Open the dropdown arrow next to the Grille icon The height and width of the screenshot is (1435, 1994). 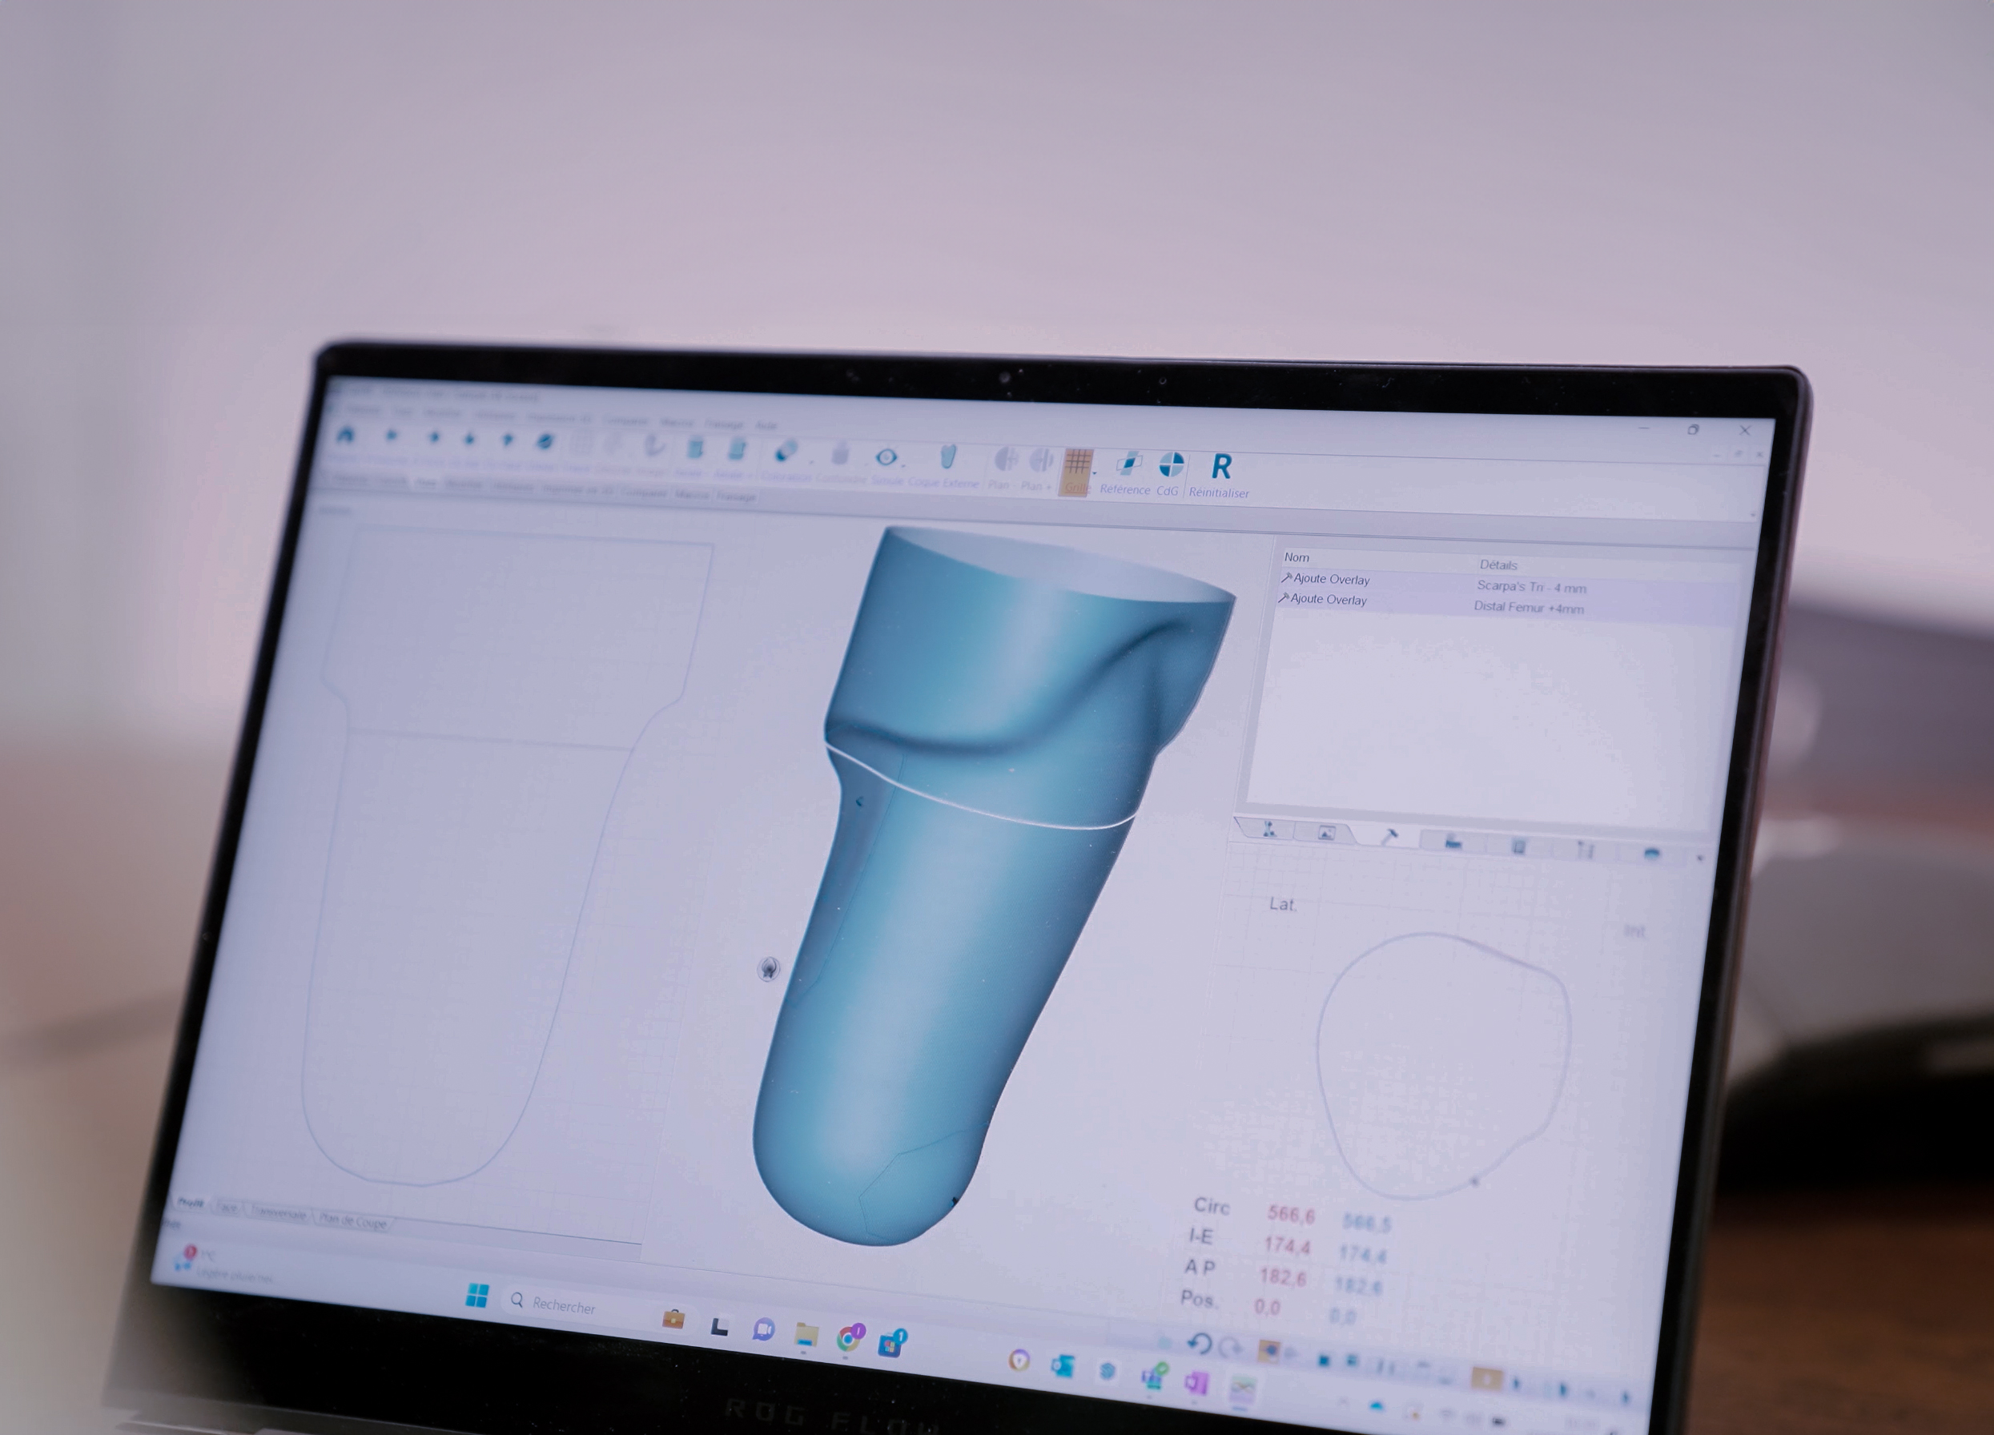(1095, 474)
